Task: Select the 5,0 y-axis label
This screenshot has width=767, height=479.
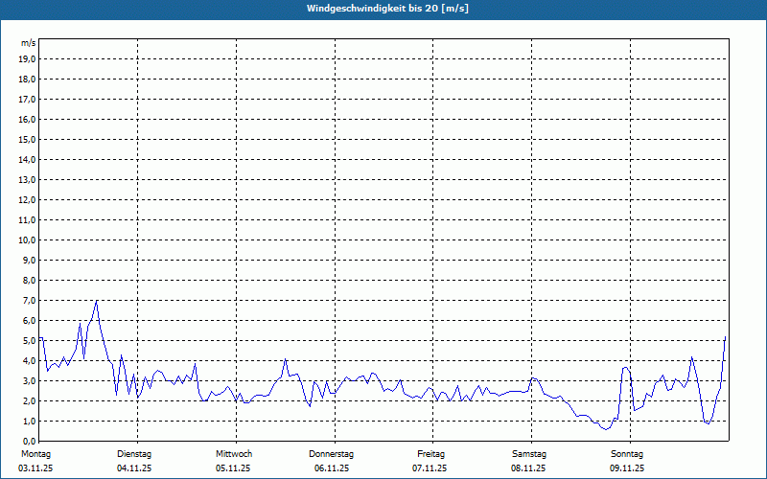Action: (28, 340)
